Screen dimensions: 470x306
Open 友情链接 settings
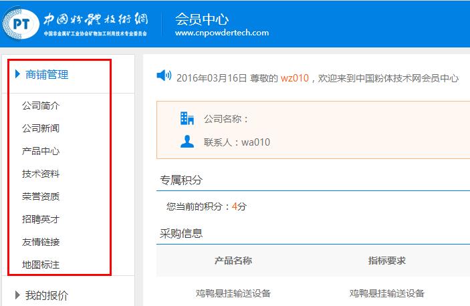click(x=41, y=242)
